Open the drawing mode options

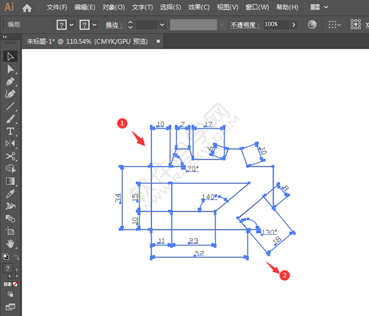10,294
